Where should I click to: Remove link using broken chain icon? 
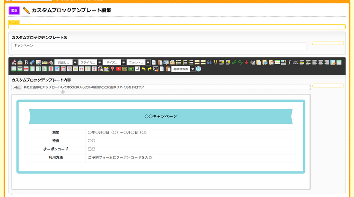click(240, 62)
